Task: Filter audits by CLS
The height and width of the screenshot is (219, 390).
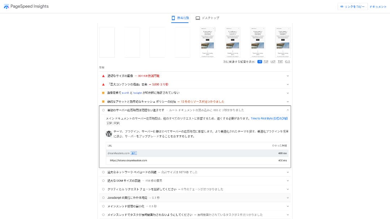Action: (287, 62)
